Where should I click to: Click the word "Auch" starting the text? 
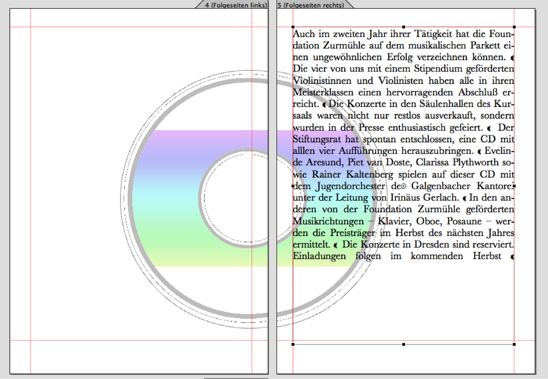[302, 34]
